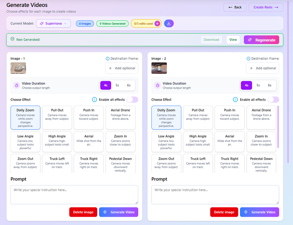Select 4s duration for Image 1

pyautogui.click(x=106, y=85)
